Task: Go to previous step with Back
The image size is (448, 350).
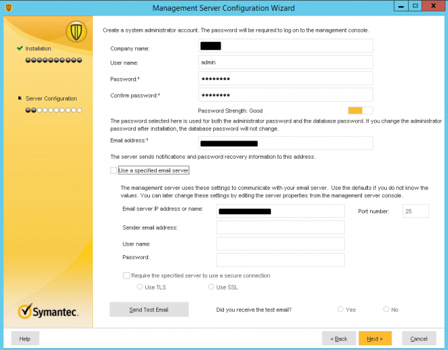Action: (339, 338)
